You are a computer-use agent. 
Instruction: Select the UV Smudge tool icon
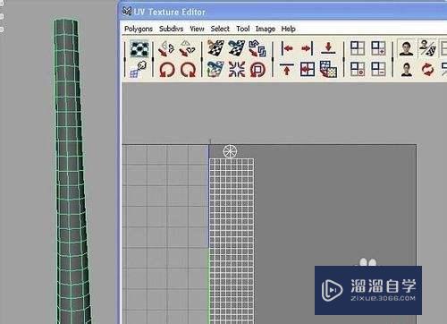139,69
